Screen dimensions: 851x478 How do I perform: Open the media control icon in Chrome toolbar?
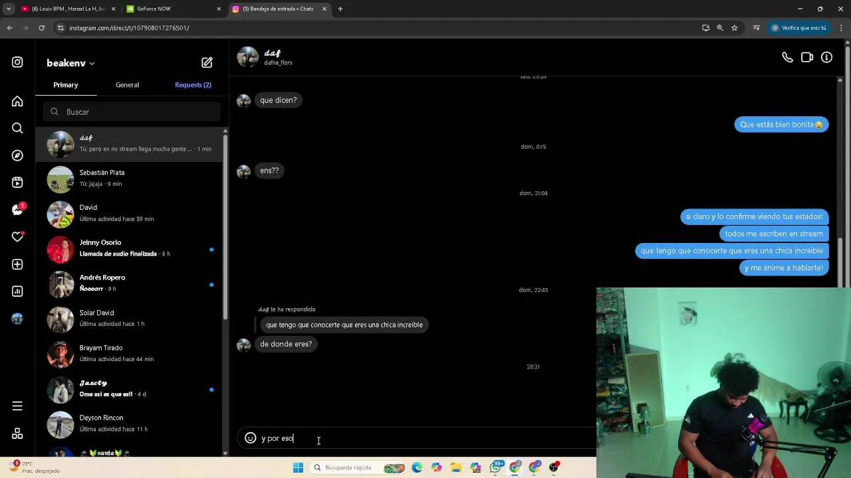pyautogui.click(x=757, y=28)
